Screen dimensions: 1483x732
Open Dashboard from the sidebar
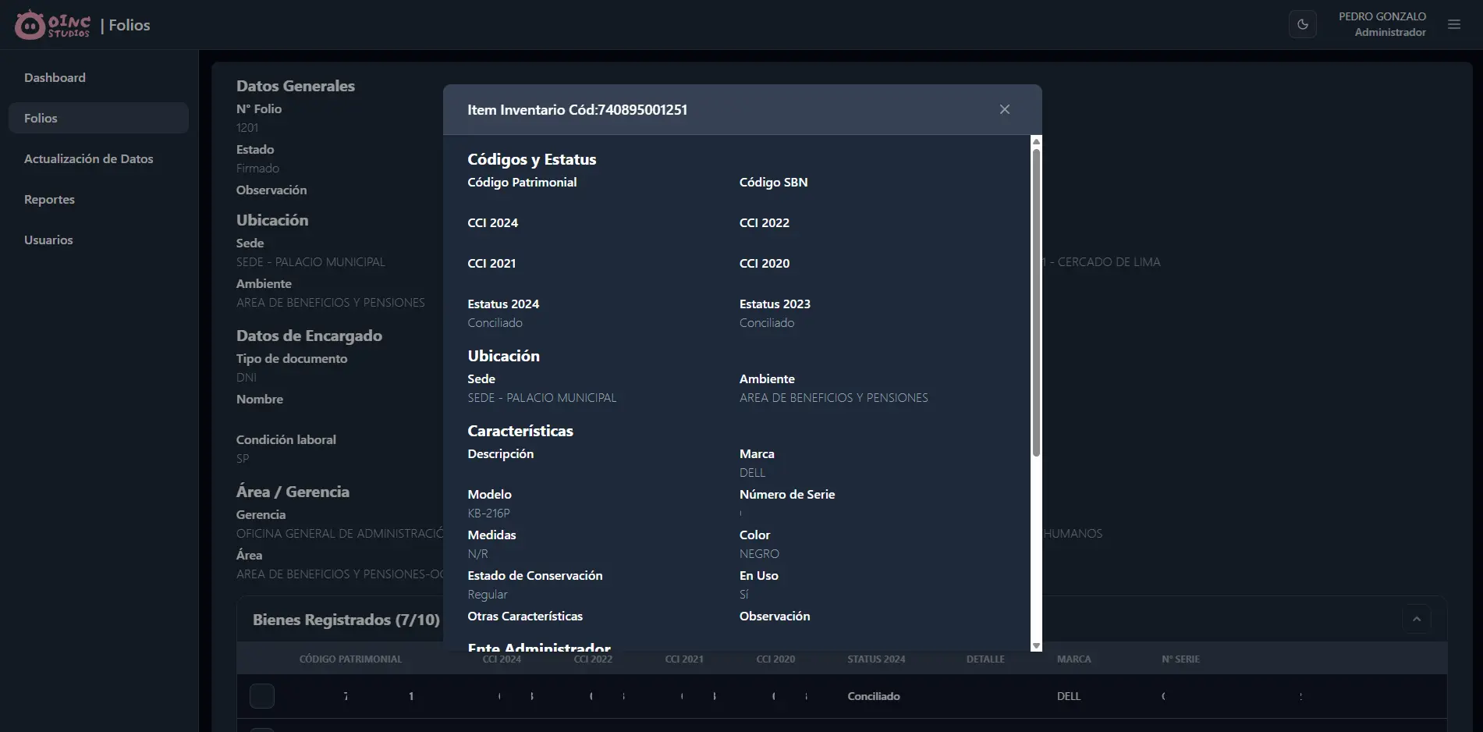pos(55,78)
